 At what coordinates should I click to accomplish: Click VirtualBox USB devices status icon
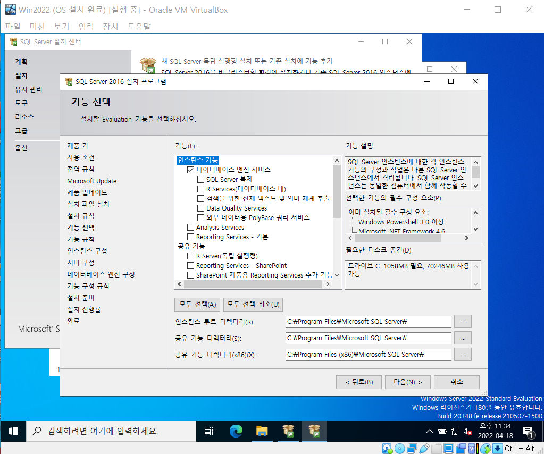[x=424, y=449]
